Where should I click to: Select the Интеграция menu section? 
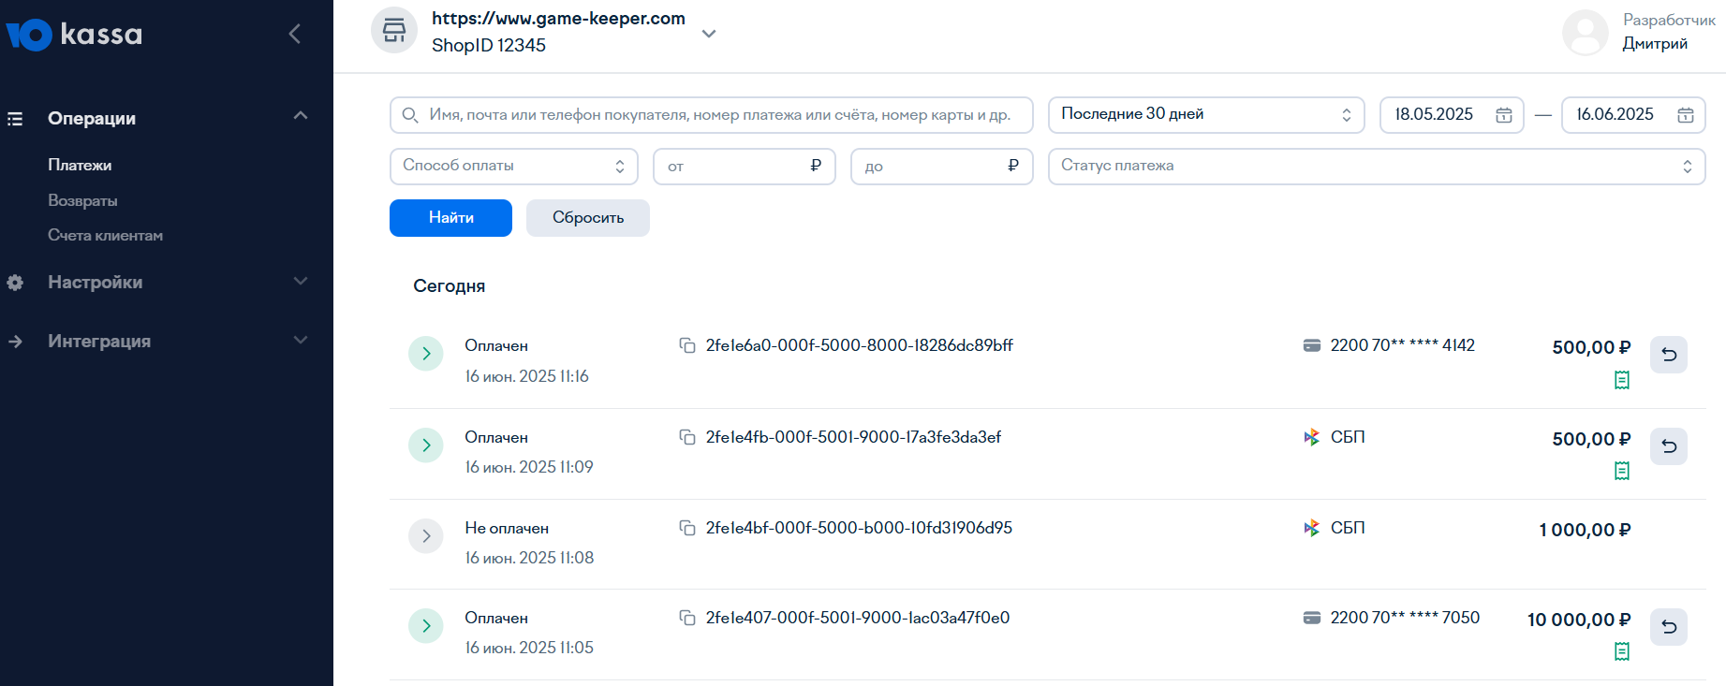pyautogui.click(x=99, y=341)
